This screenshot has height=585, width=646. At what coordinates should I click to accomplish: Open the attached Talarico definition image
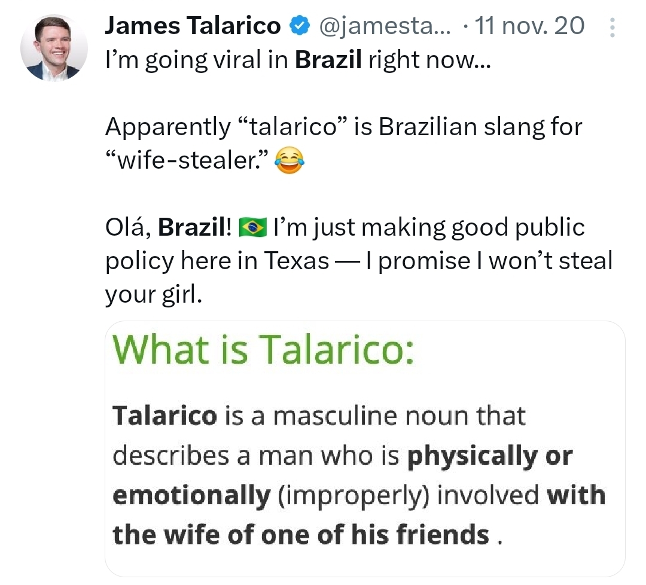coord(365,449)
